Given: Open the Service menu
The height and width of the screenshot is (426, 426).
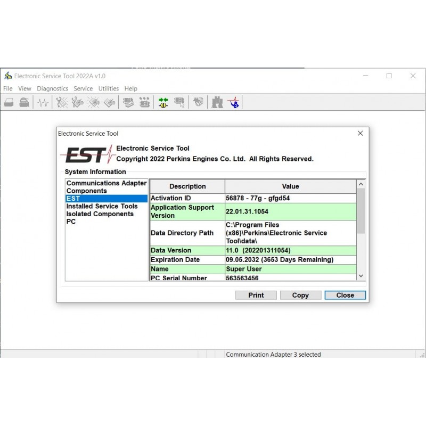Looking at the screenshot, I should 83,88.
